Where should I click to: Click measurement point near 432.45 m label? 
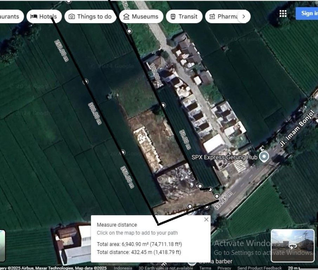point(217,196)
